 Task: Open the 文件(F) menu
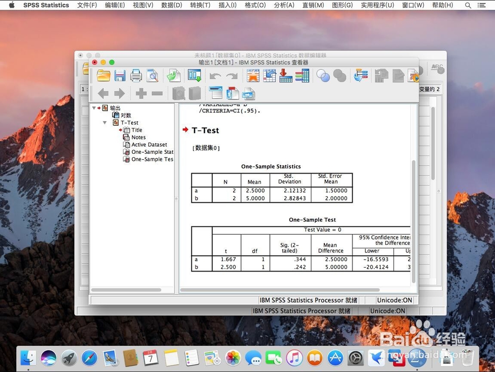click(x=87, y=5)
